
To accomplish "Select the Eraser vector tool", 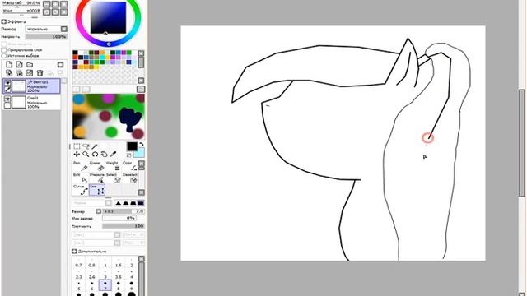I will (x=97, y=166).
